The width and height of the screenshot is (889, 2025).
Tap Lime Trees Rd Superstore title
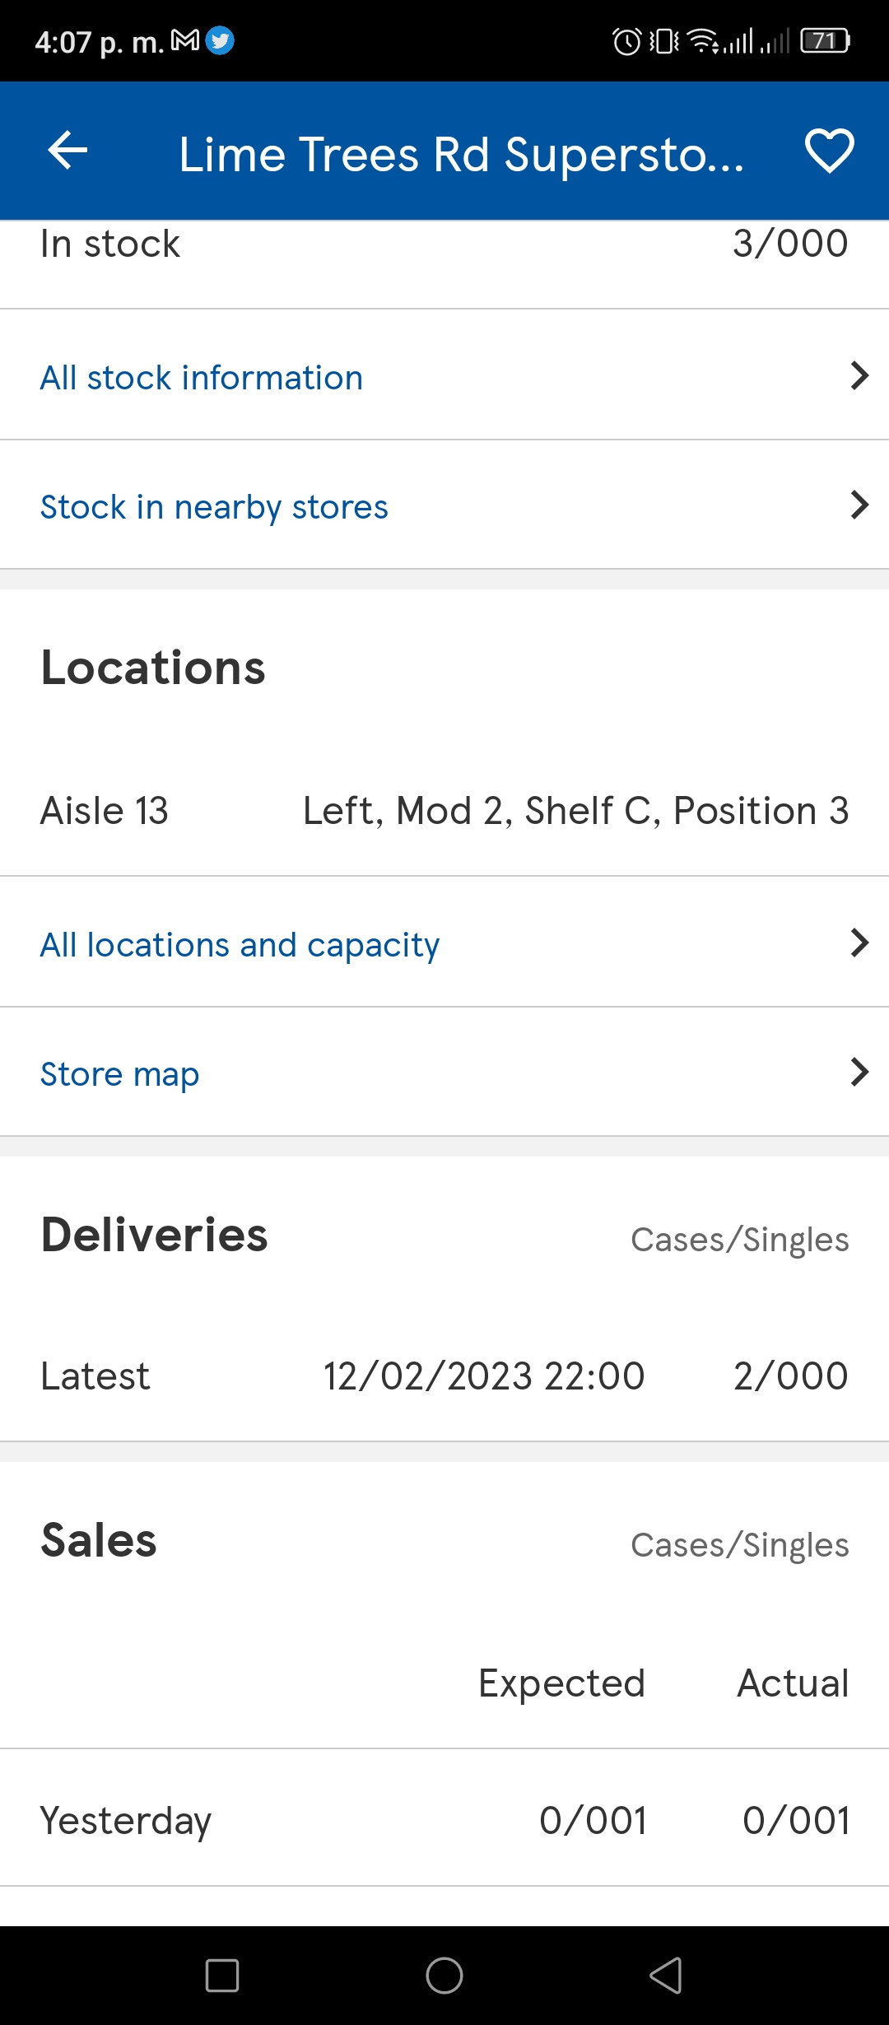[x=461, y=154]
